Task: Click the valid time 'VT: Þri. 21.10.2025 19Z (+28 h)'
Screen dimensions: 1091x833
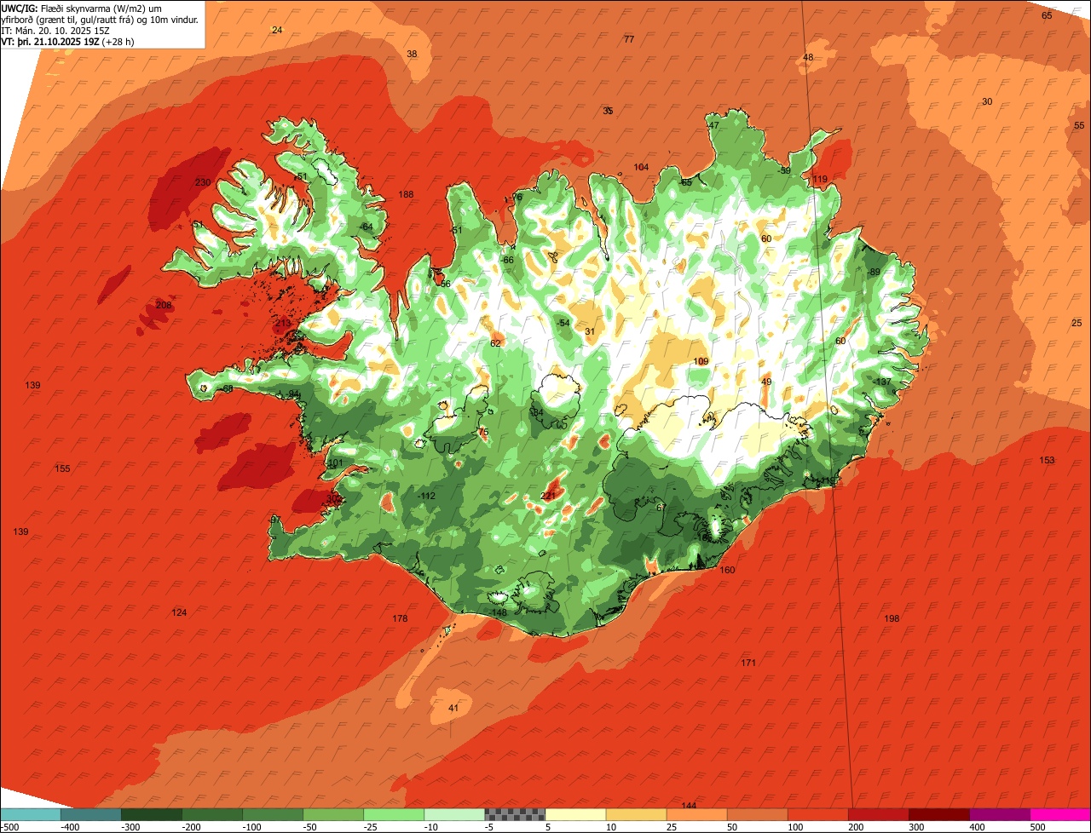Action: 67,41
